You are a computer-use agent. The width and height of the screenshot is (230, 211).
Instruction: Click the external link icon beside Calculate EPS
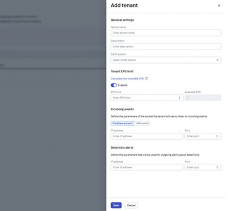pos(146,79)
